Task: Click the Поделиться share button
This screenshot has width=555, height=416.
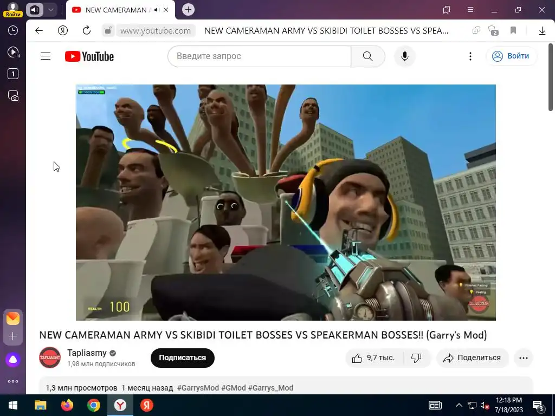Action: point(473,358)
